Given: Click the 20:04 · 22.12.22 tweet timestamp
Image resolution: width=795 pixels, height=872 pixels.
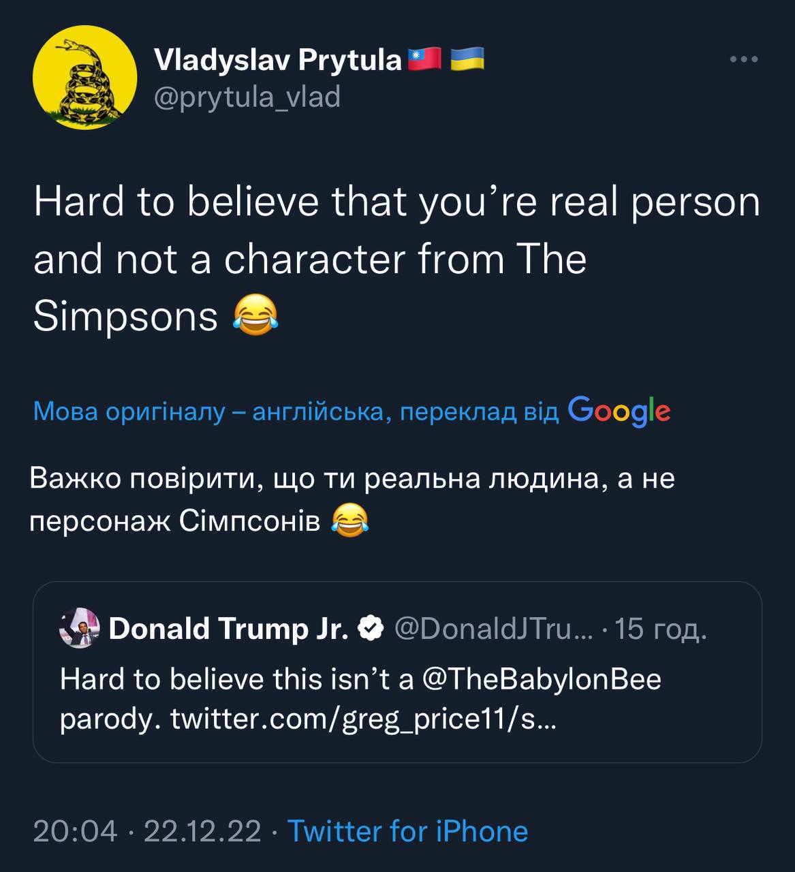Looking at the screenshot, I should point(146,831).
